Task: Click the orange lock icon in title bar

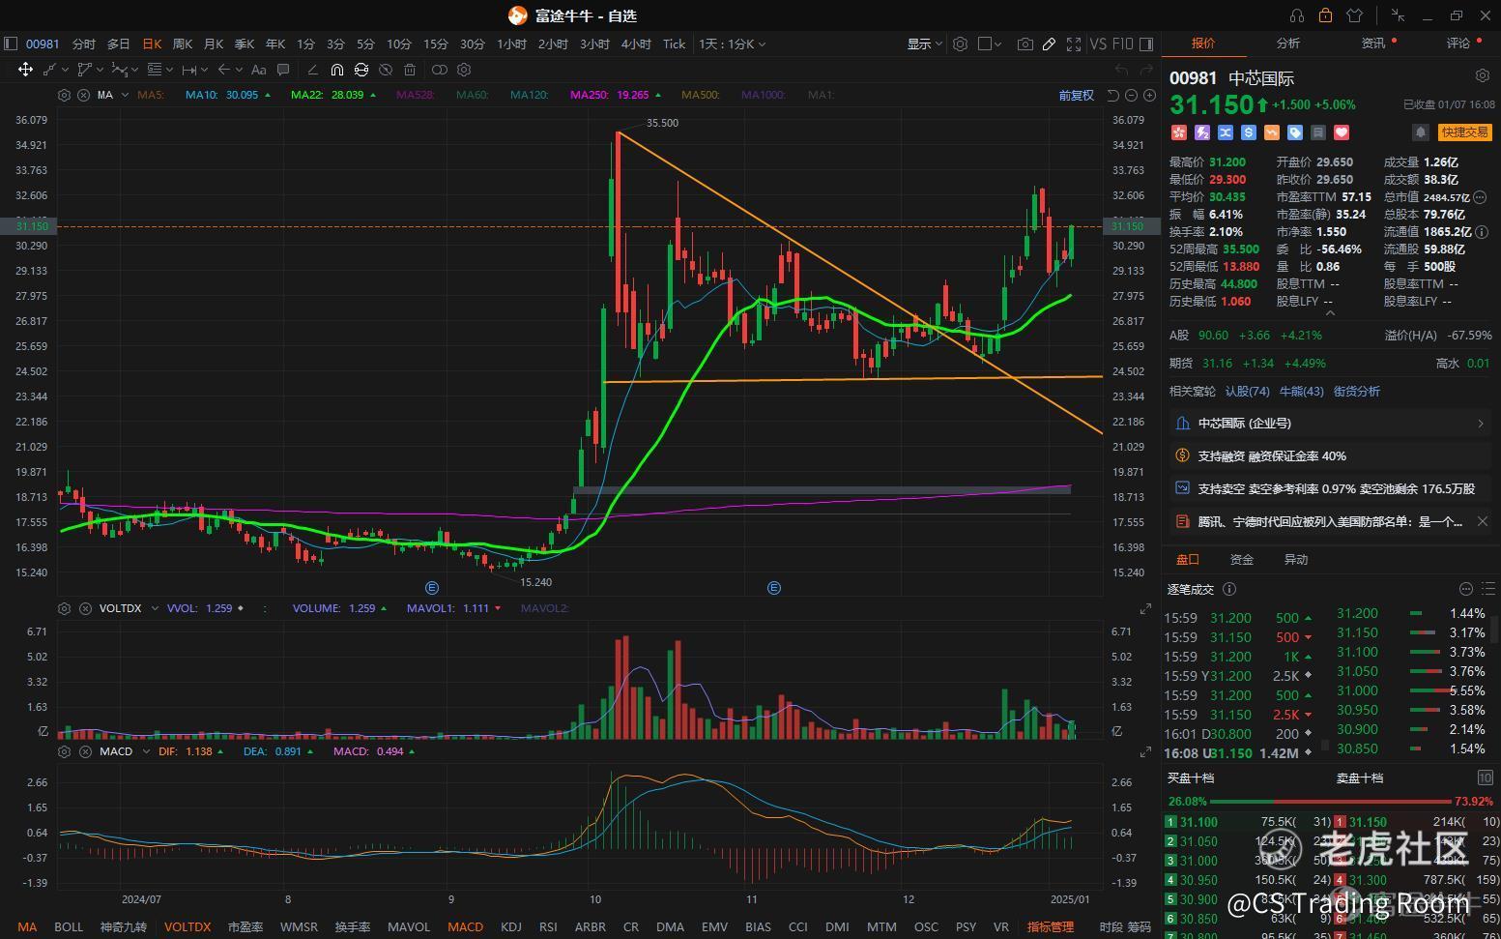Action: 1325,15
